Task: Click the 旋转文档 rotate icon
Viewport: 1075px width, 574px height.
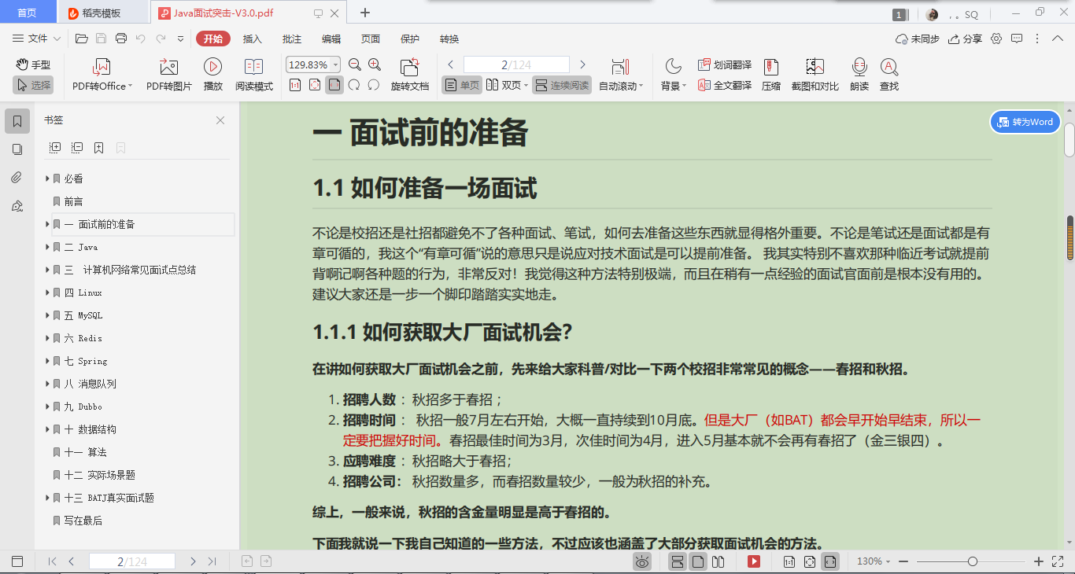Action: point(409,75)
